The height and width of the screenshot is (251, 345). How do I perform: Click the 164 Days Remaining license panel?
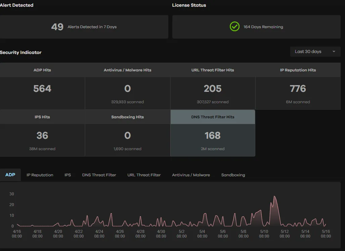tap(256, 27)
